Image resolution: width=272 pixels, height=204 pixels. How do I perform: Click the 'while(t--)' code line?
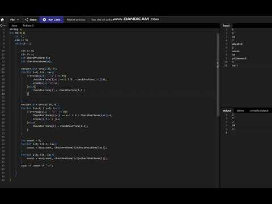[23, 44]
